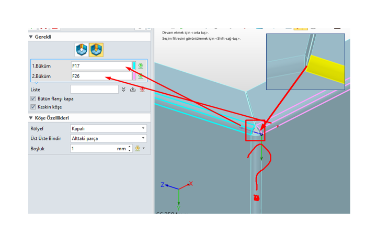
Task: Click the Üst Üste Bindir label
Action: coord(45,138)
